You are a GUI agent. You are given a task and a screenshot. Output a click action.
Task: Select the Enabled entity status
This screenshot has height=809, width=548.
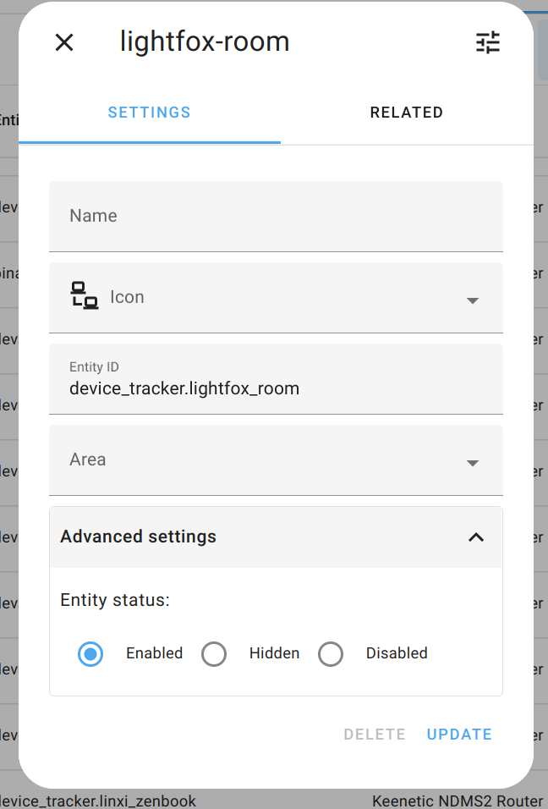coord(90,653)
